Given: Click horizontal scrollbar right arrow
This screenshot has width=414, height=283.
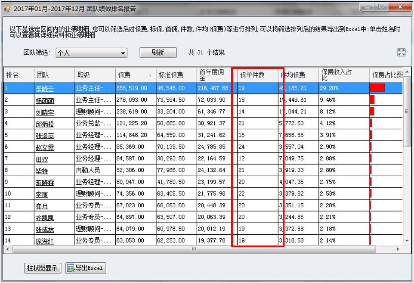Looking at the screenshot, I should pos(398,249).
